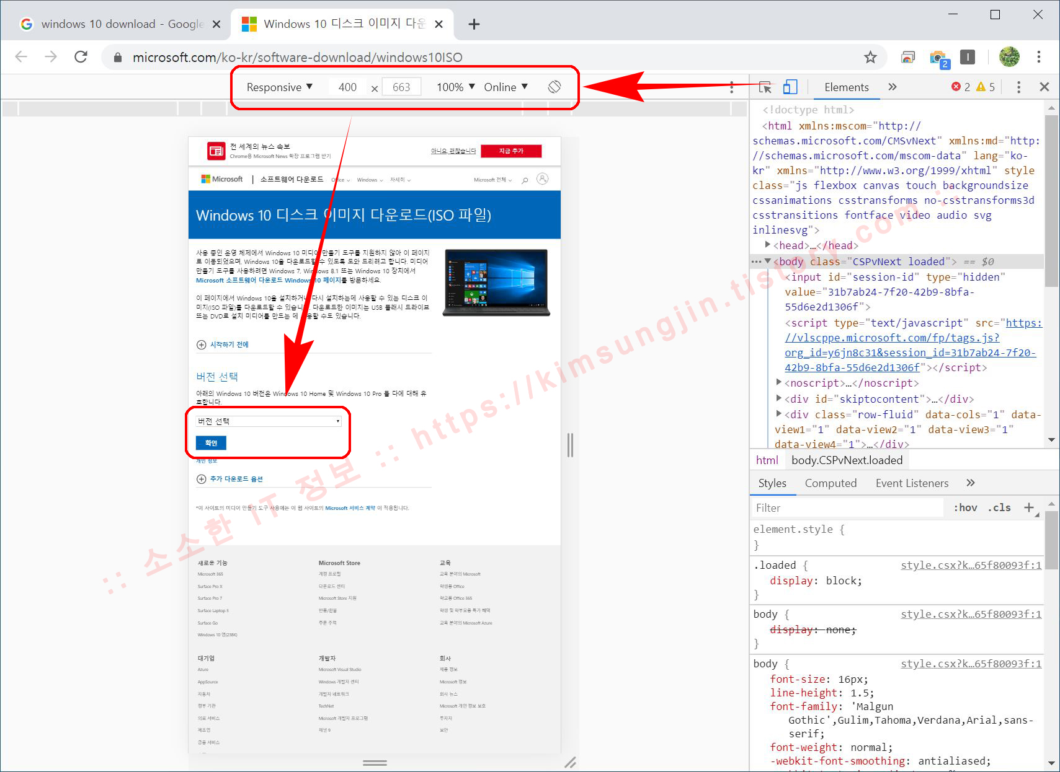Click the viewport height field 663
1060x772 pixels.
coord(401,87)
